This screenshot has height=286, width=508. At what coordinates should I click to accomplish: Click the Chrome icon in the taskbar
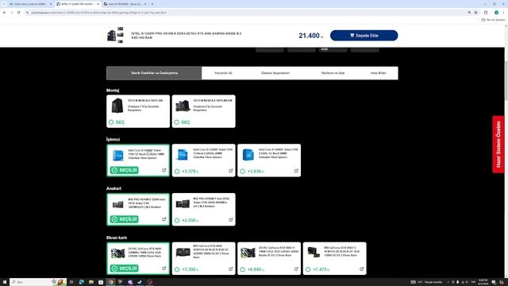(x=110, y=282)
